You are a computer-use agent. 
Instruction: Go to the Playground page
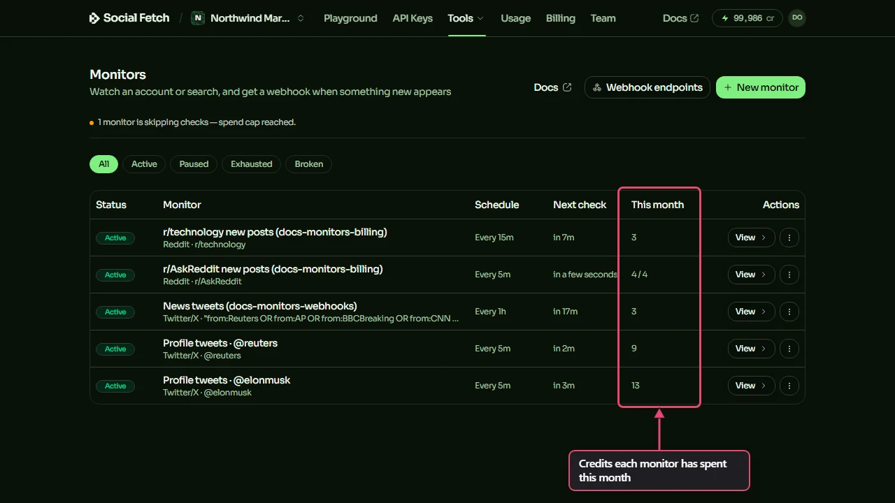tap(350, 18)
